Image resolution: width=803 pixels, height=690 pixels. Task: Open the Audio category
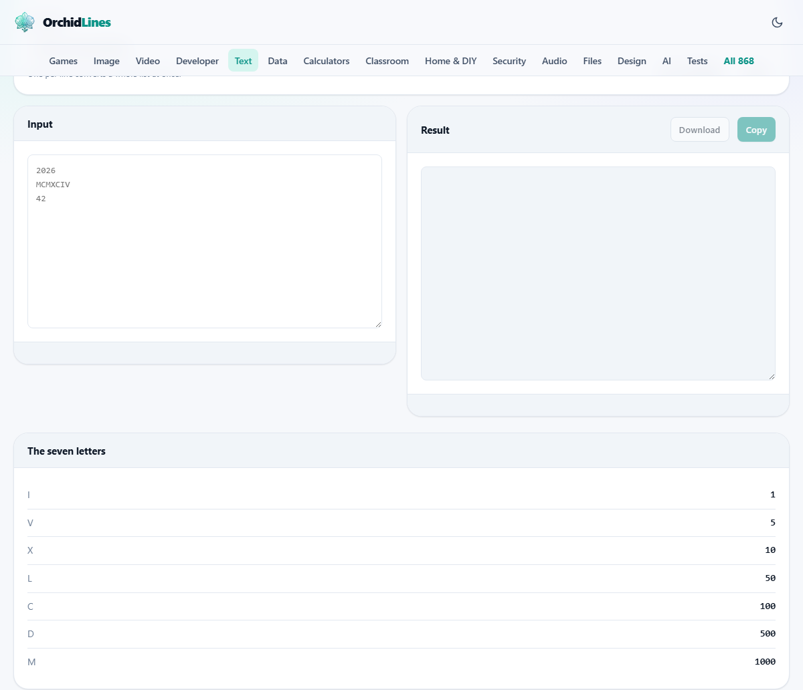[555, 61]
